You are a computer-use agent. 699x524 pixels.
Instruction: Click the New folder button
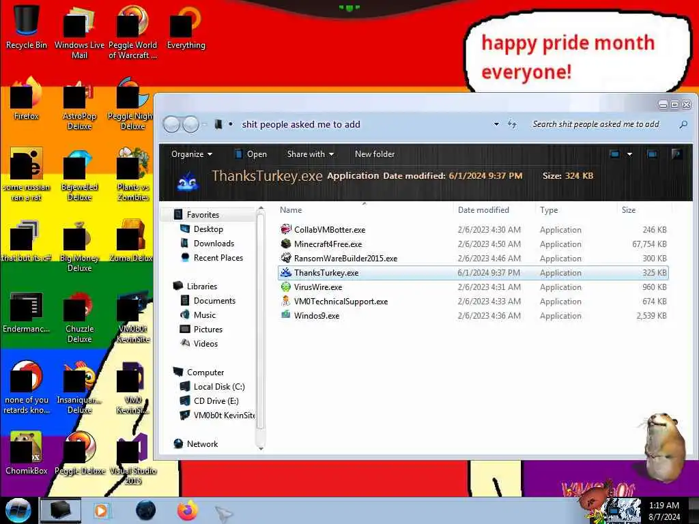pos(375,154)
